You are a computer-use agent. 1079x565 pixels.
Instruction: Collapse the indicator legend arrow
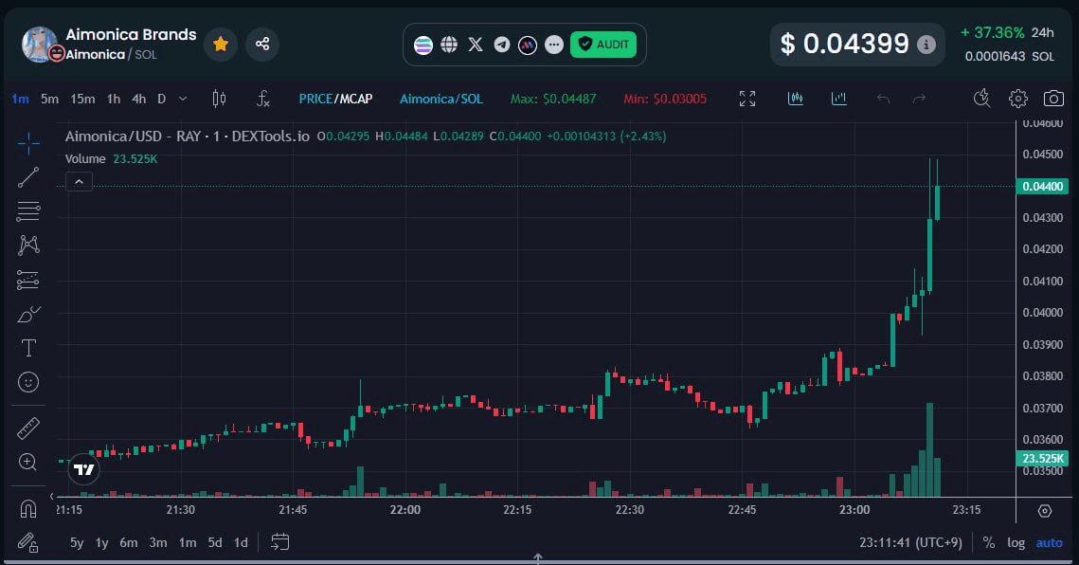[x=80, y=182]
